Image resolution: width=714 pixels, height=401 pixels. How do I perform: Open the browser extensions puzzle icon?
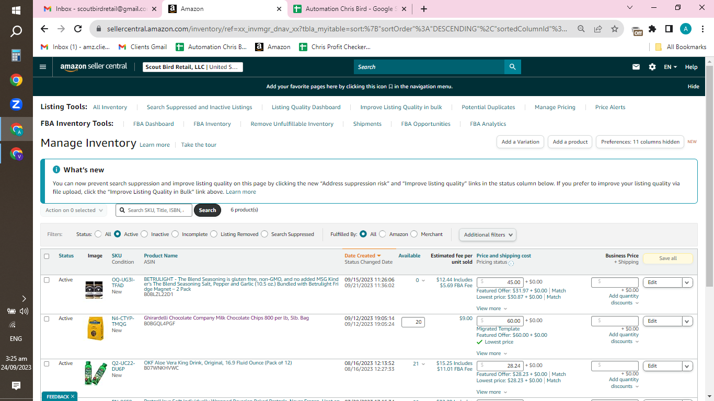point(652,29)
